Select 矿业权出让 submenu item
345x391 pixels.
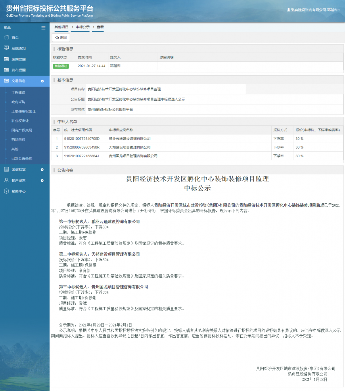(20, 121)
